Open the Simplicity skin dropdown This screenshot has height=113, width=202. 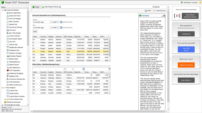pyautogui.click(x=165, y=7)
